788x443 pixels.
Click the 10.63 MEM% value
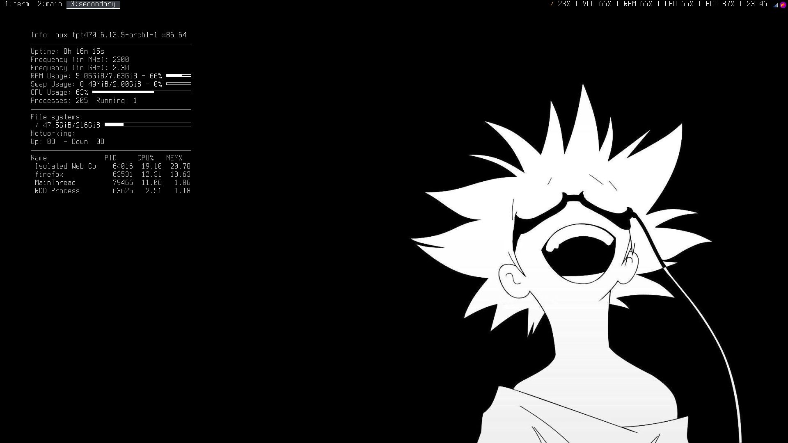coord(181,174)
